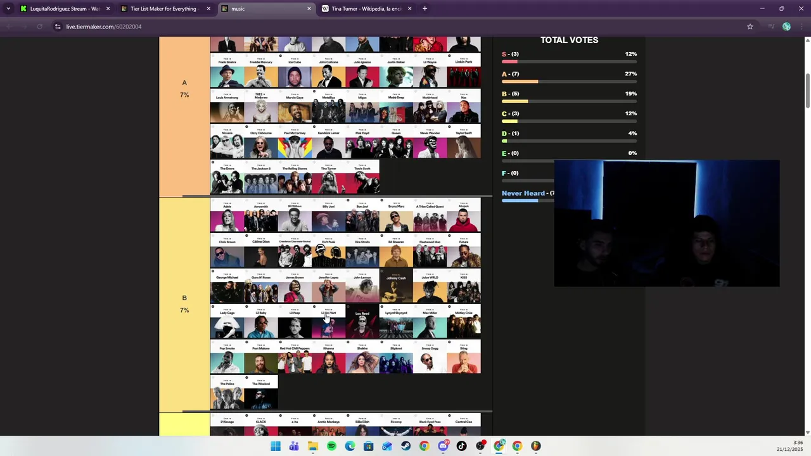Click the Lil Uzi Vert thumbnail
The image size is (811, 456).
(x=328, y=322)
